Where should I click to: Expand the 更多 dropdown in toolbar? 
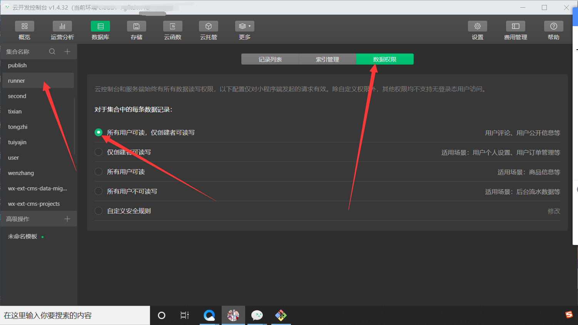coord(245,26)
